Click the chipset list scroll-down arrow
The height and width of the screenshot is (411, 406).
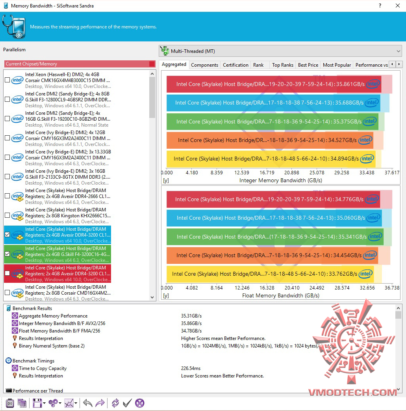[152, 297]
